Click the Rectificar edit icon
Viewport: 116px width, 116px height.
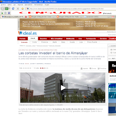(x=99, y=68)
